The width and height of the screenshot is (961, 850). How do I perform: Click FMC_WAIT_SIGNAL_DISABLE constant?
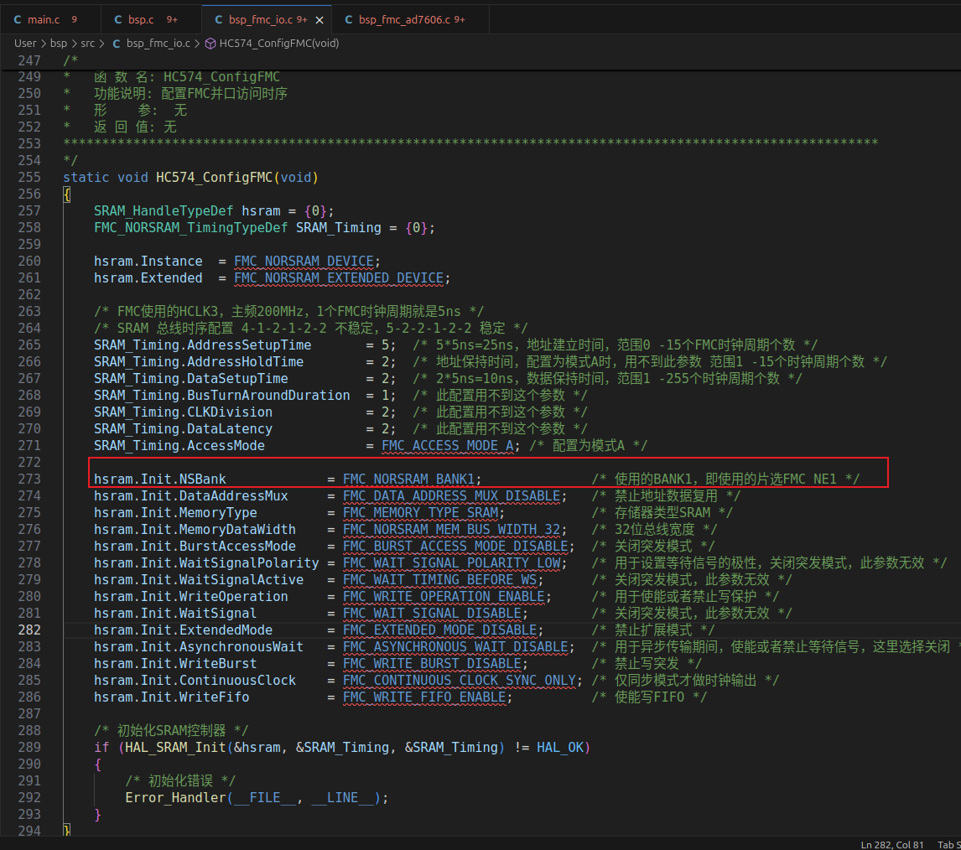point(432,614)
